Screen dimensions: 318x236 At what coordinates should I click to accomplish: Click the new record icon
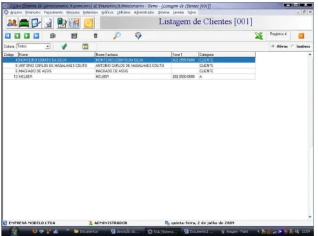(x=53, y=36)
